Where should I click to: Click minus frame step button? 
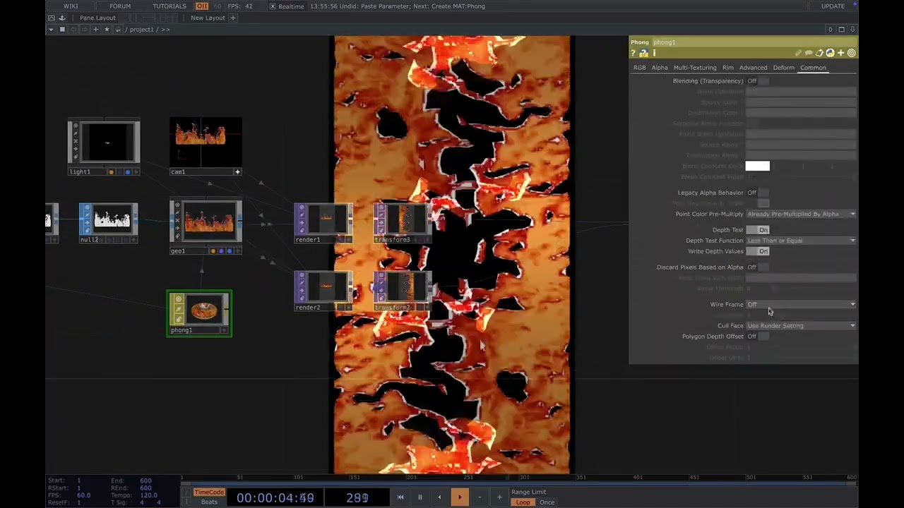pyautogui.click(x=480, y=497)
